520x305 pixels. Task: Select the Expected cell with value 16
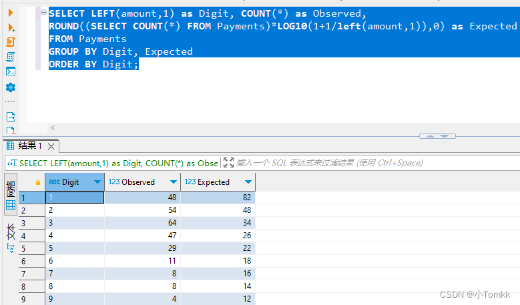pos(218,274)
